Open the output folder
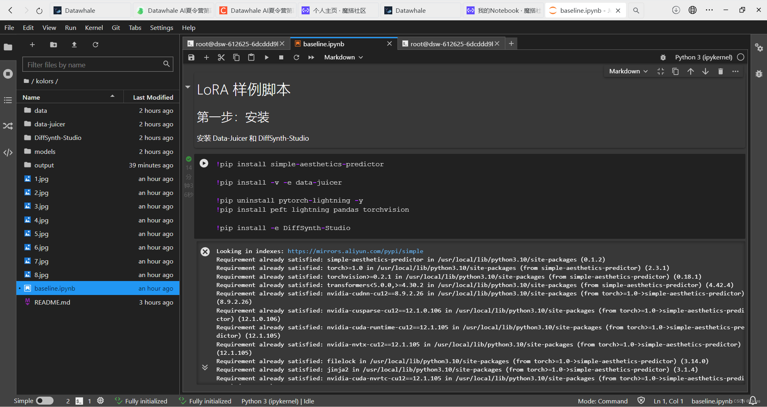Image resolution: width=767 pixels, height=407 pixels. 98,165
